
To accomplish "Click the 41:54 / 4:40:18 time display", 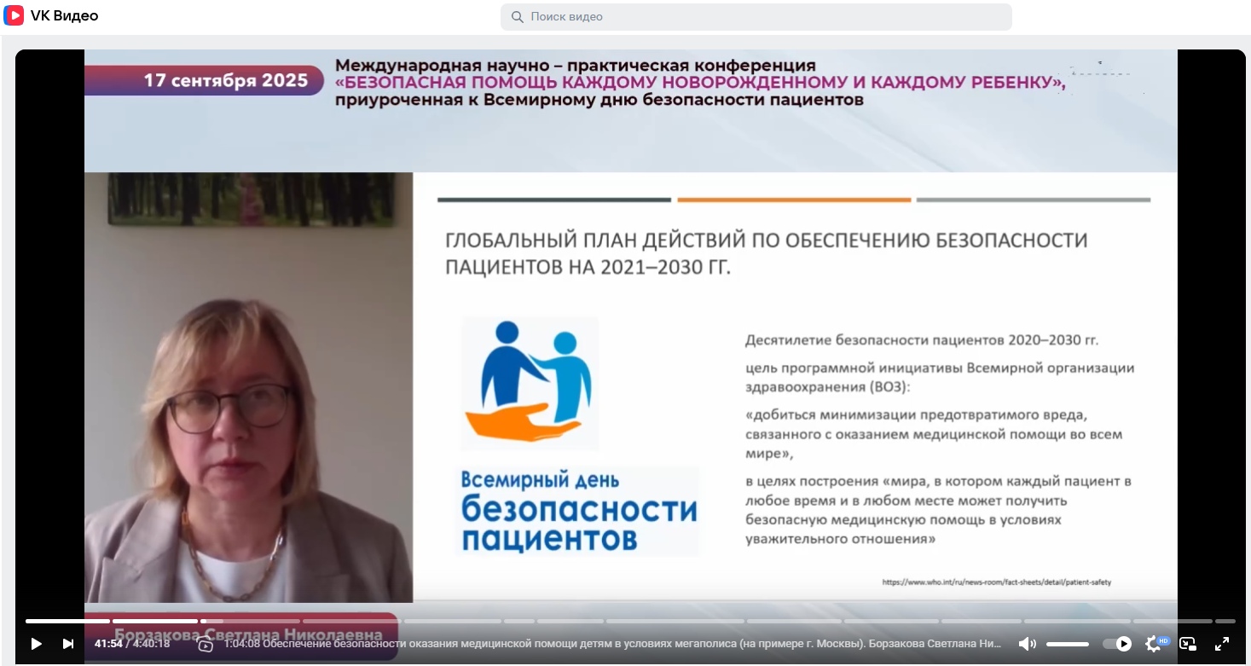I will click(x=132, y=644).
